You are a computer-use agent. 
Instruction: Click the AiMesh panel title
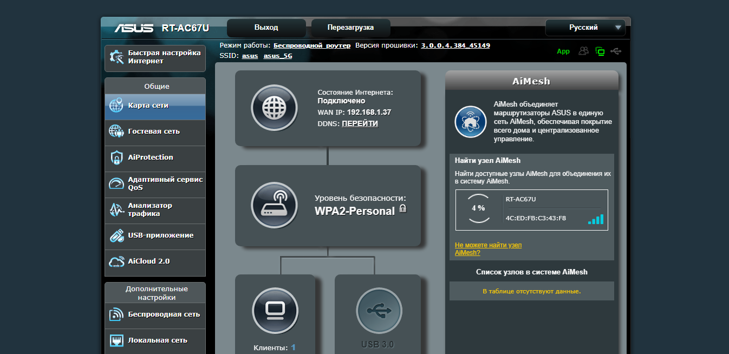[531, 81]
